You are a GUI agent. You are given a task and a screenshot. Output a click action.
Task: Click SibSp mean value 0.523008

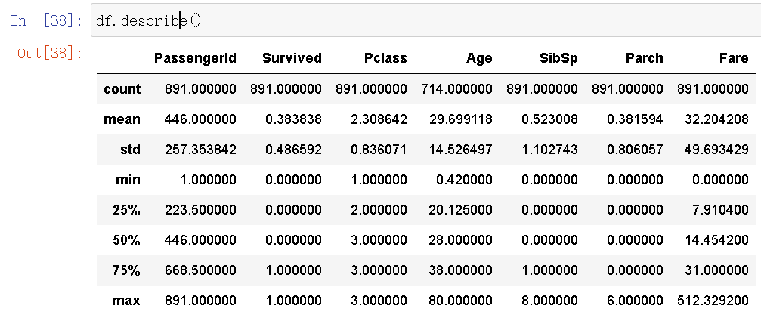[549, 119]
